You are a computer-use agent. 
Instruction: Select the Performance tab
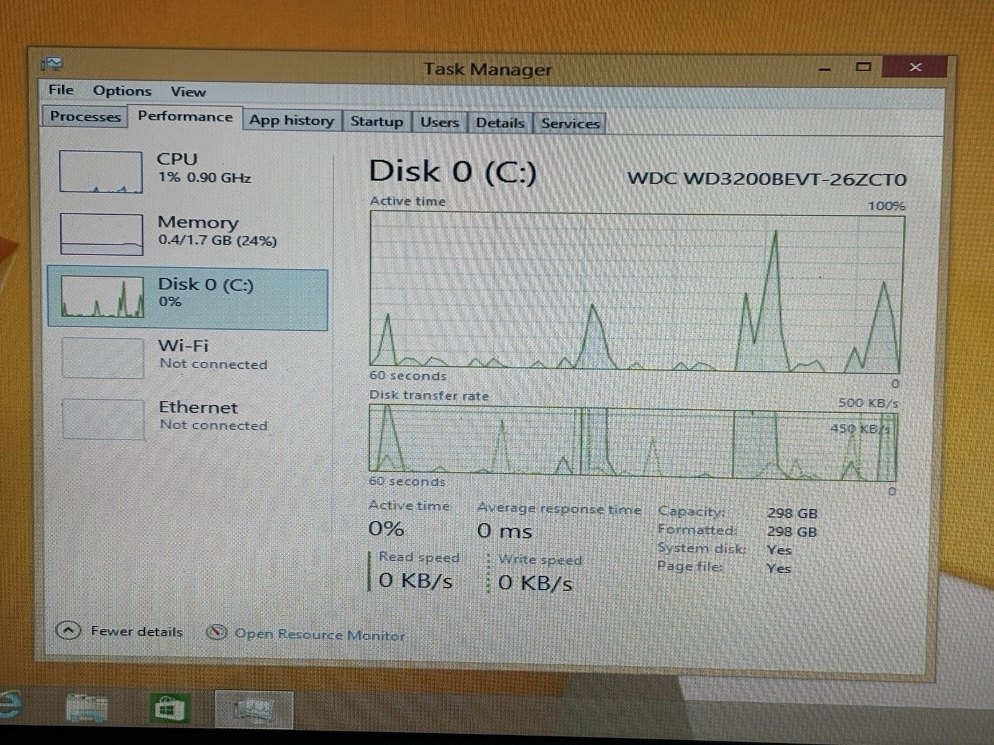[185, 116]
